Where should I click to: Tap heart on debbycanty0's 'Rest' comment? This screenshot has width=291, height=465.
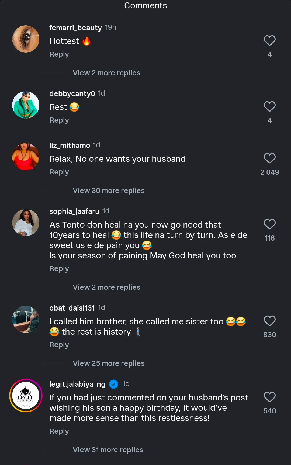click(x=269, y=107)
